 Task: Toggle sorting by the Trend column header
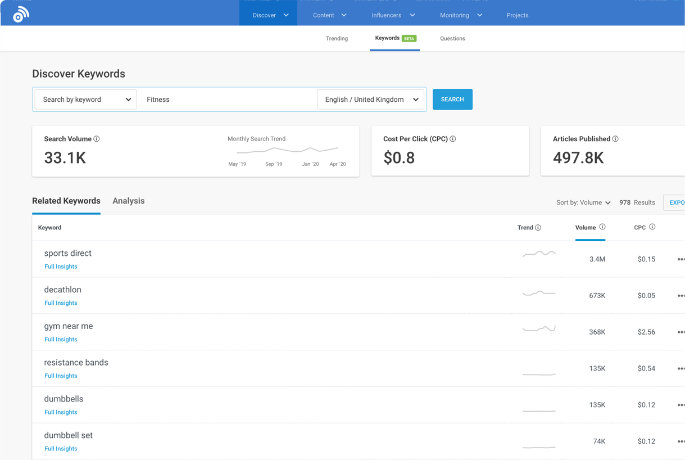[x=525, y=227]
